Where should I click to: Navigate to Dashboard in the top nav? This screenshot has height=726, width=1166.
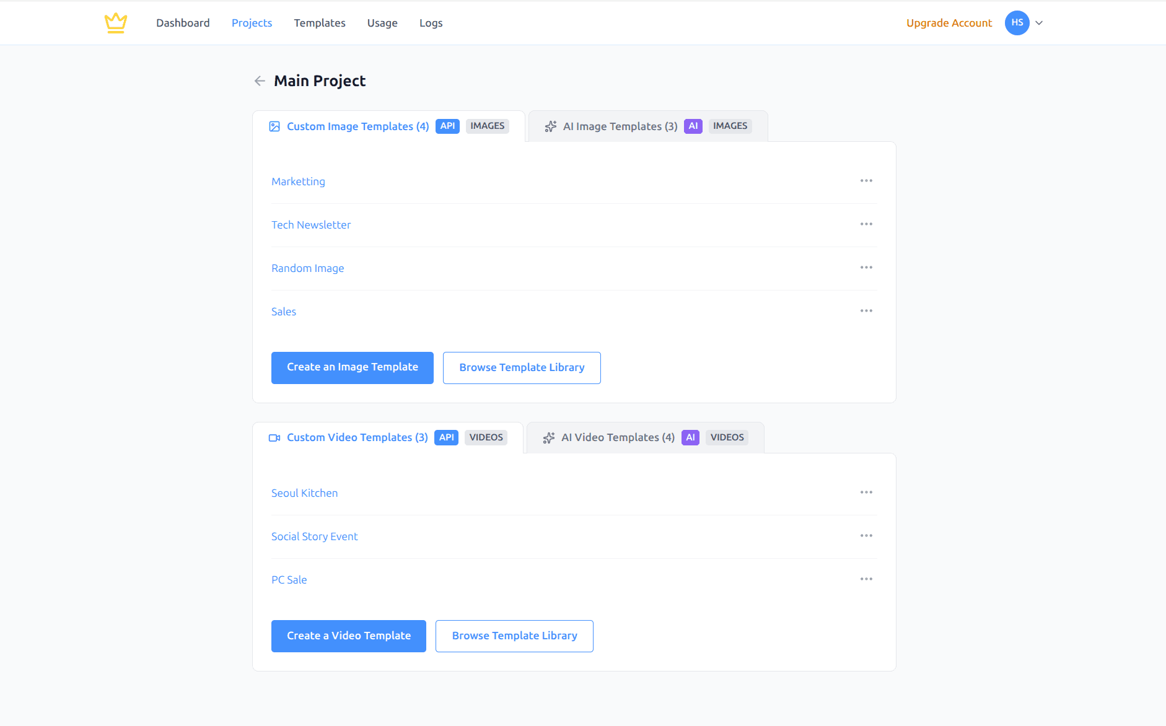coord(183,23)
